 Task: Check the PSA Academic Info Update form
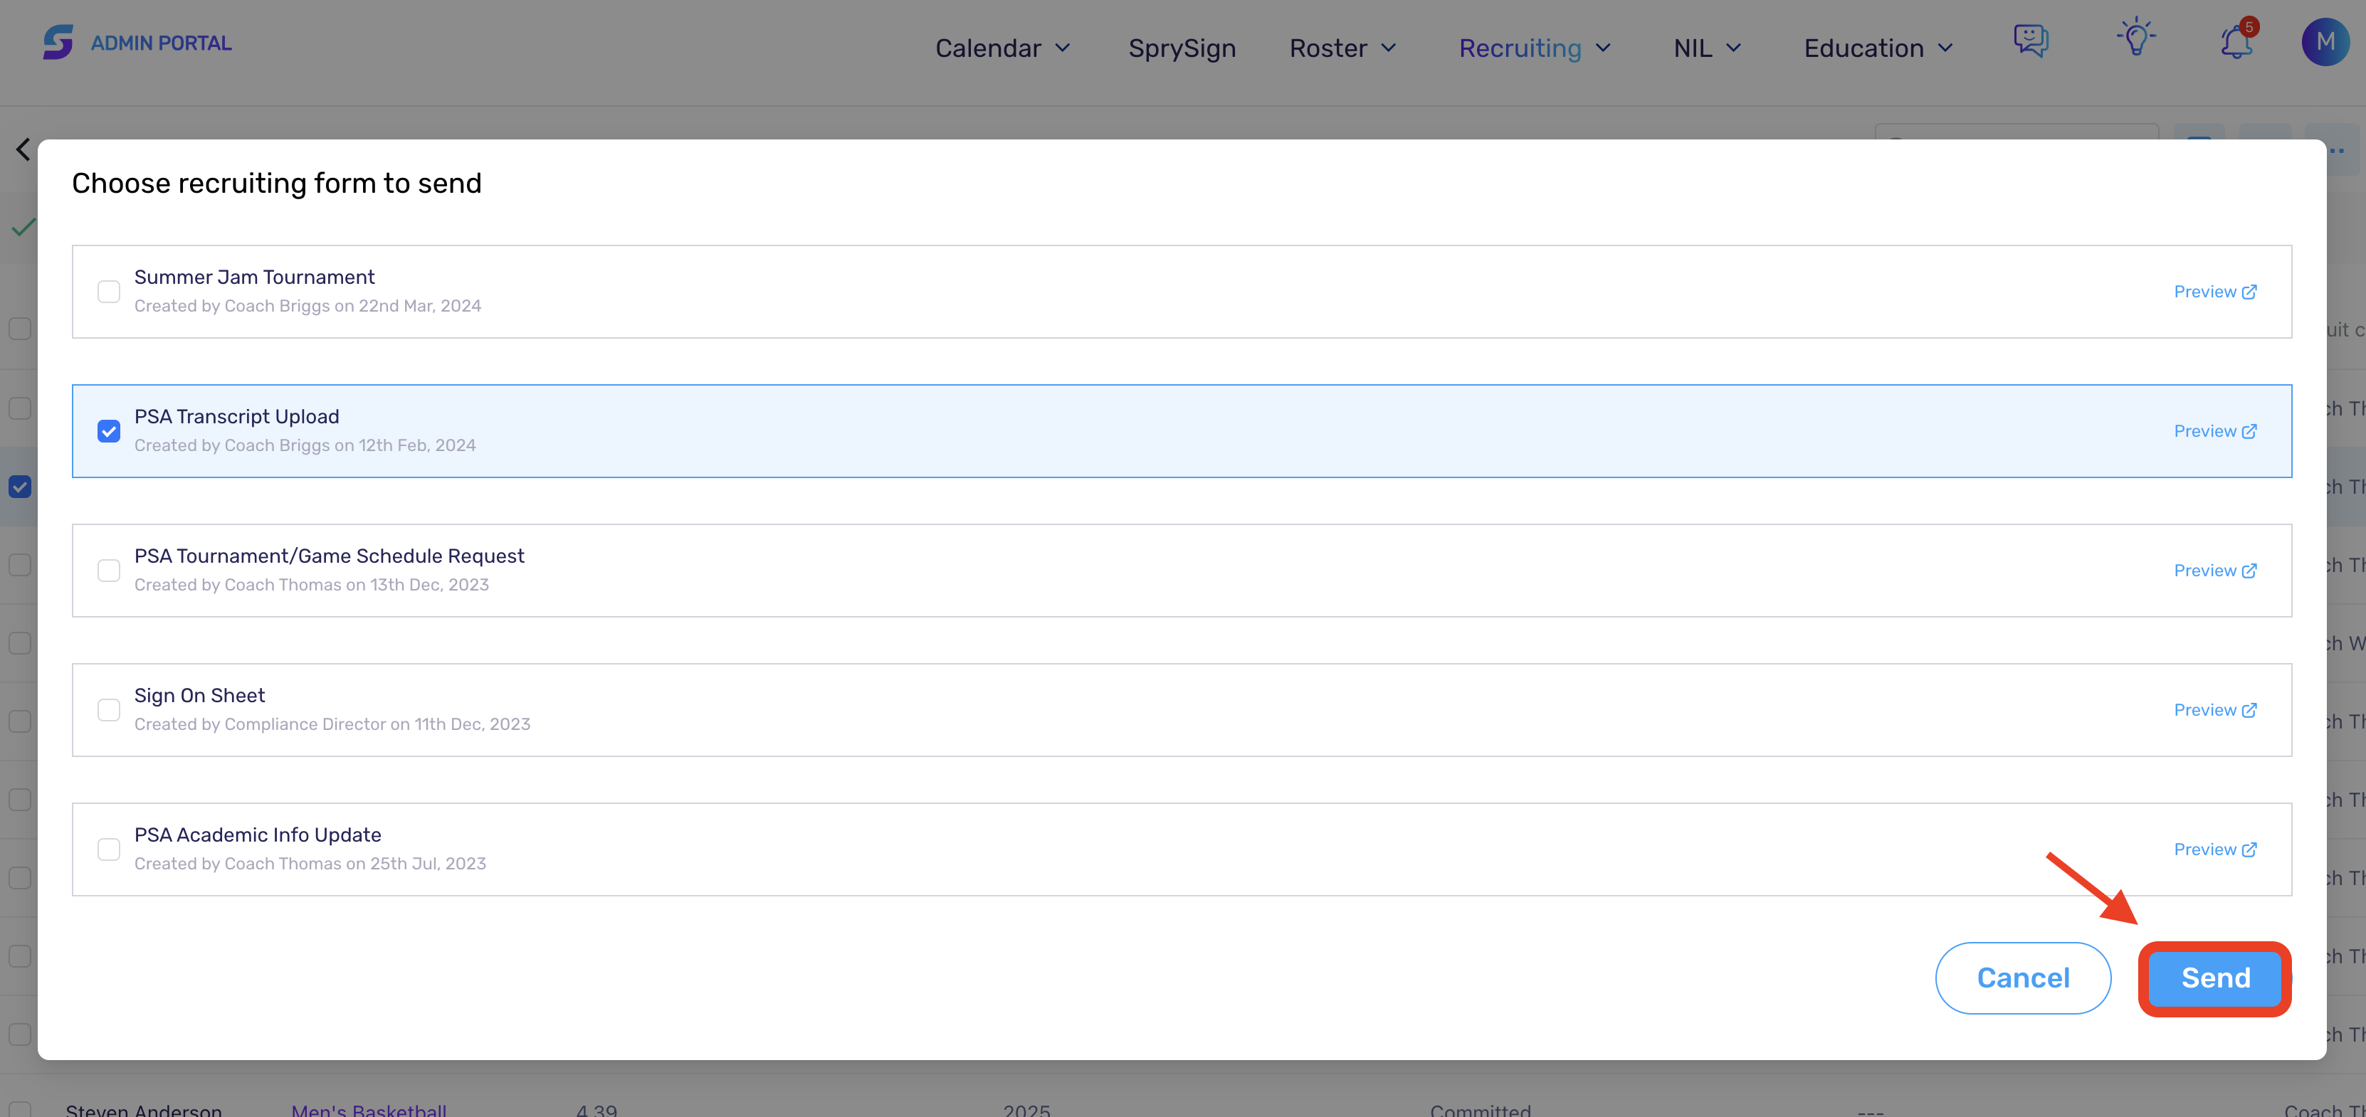click(108, 850)
